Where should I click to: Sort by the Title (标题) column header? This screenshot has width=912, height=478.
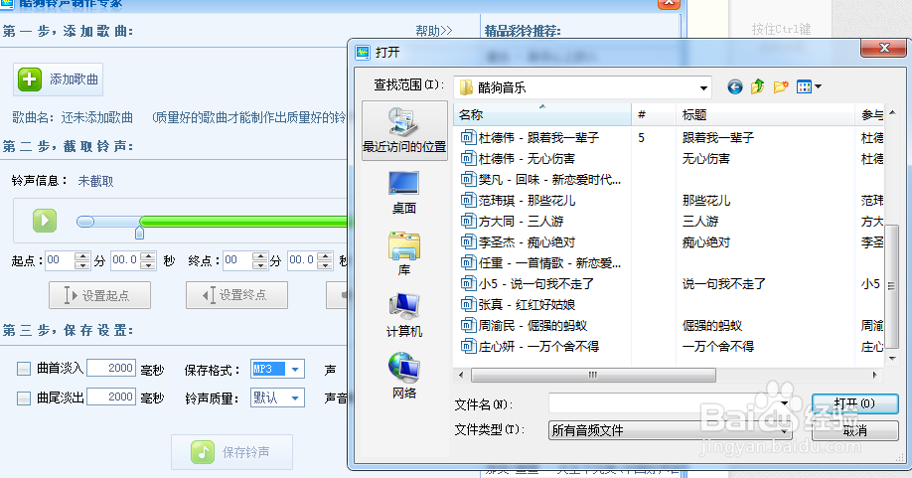765,115
